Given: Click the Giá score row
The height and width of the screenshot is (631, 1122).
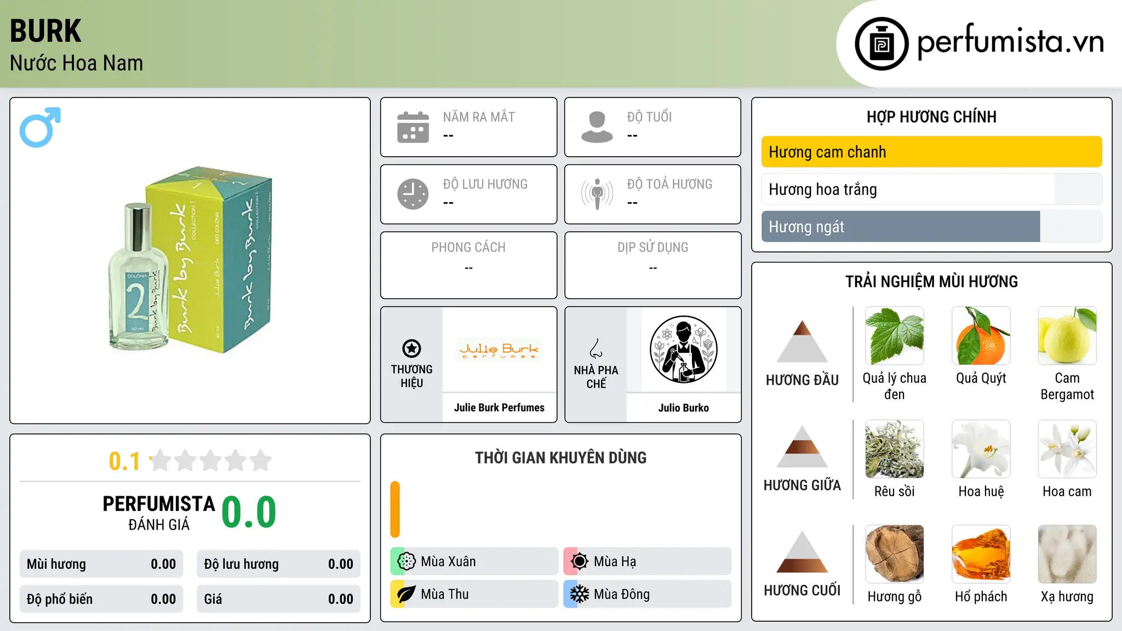Looking at the screenshot, I should coord(278,599).
